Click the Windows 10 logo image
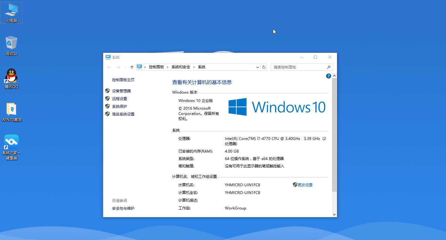Viewport: 446px width, 240px height. point(277,107)
